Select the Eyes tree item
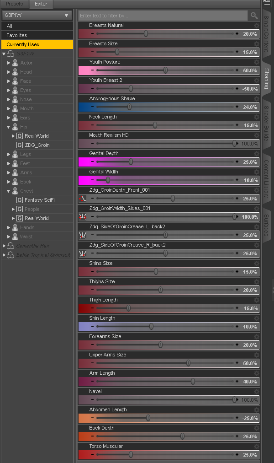Screen dimensions: 274x463 pyautogui.click(x=26, y=90)
